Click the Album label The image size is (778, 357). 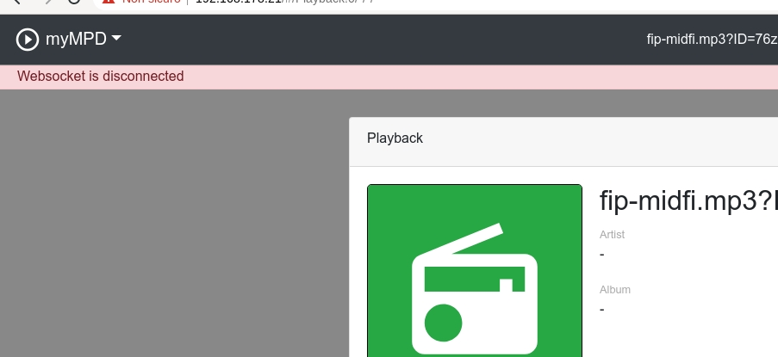pos(615,290)
